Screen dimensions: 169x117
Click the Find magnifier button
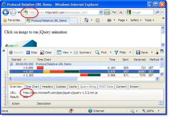[x=101, y=52]
